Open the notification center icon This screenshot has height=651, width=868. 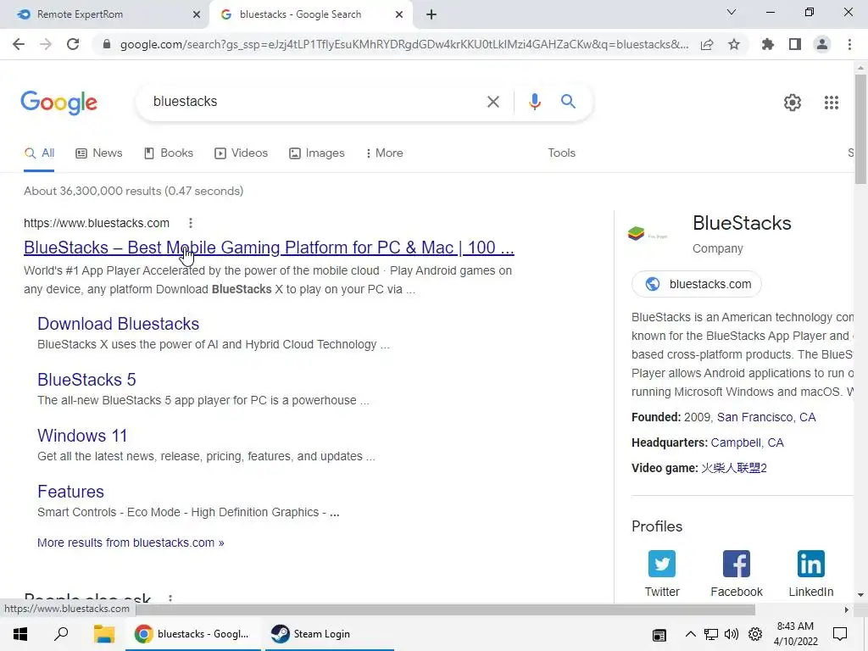pos(840,634)
